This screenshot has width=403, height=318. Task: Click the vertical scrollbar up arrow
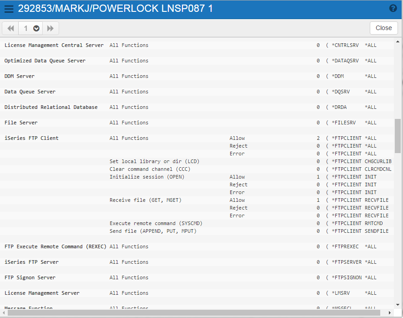[398, 41]
